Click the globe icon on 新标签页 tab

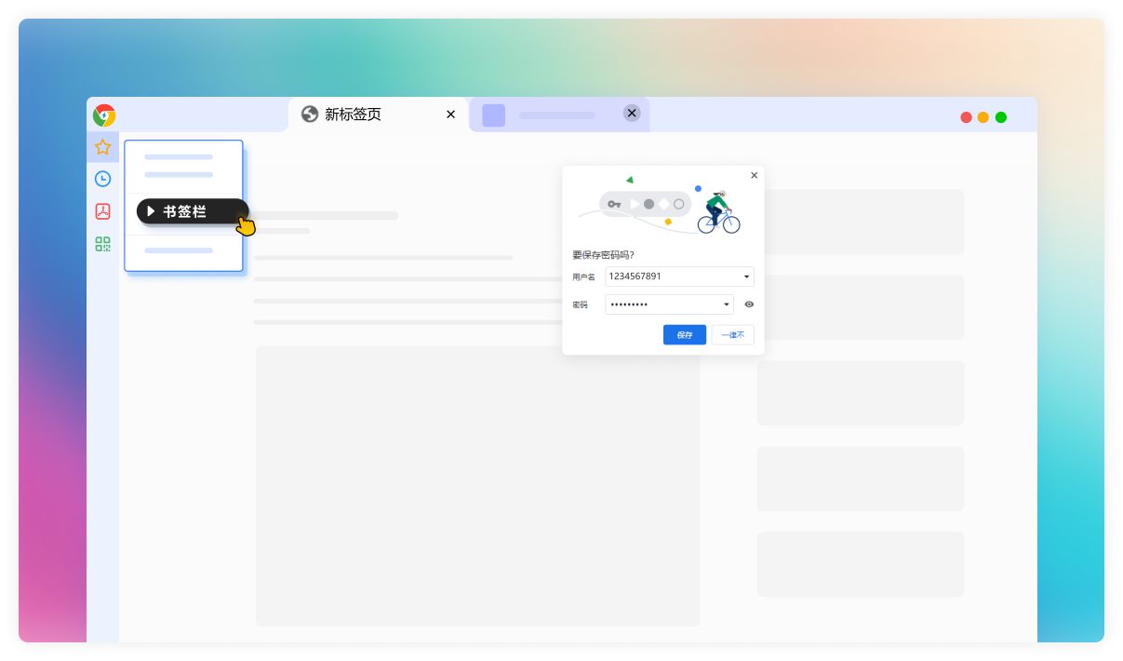pos(310,115)
